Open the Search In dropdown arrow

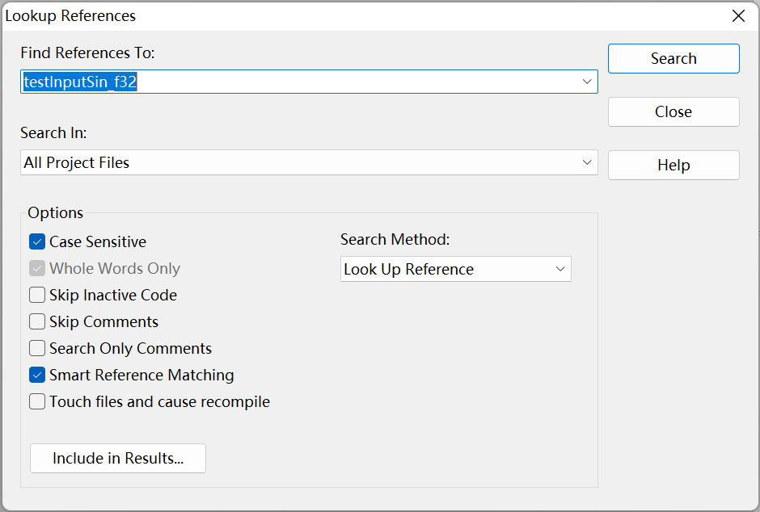tap(586, 162)
